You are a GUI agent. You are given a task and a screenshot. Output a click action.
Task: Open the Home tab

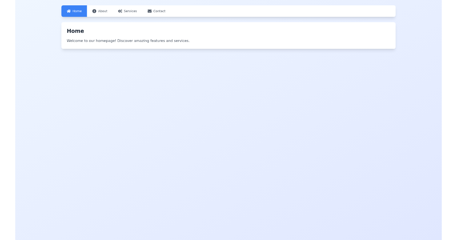pos(74,11)
